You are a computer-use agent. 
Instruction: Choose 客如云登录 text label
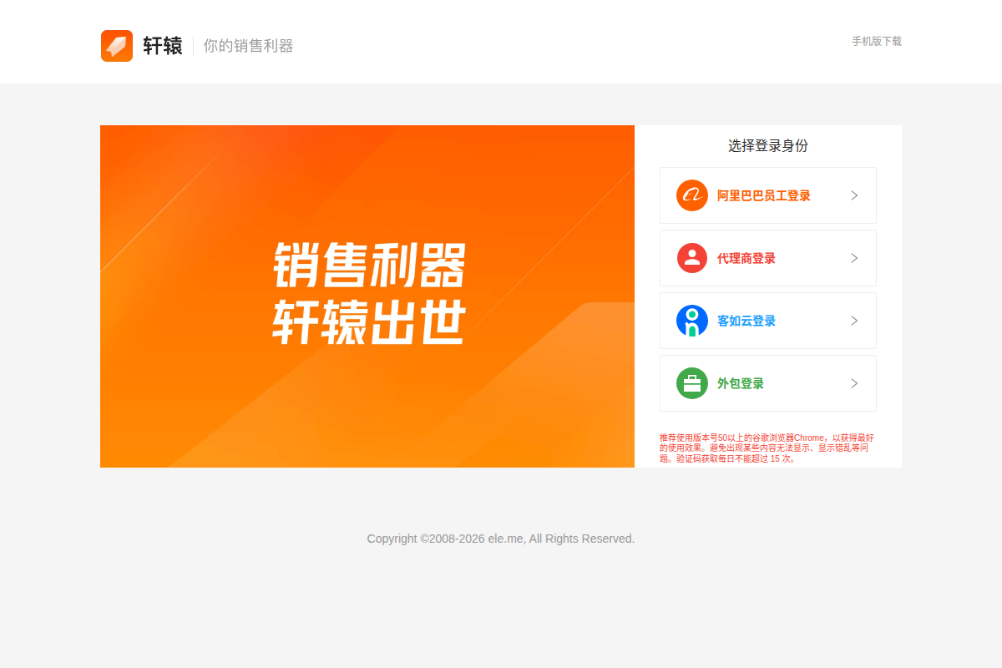point(746,321)
